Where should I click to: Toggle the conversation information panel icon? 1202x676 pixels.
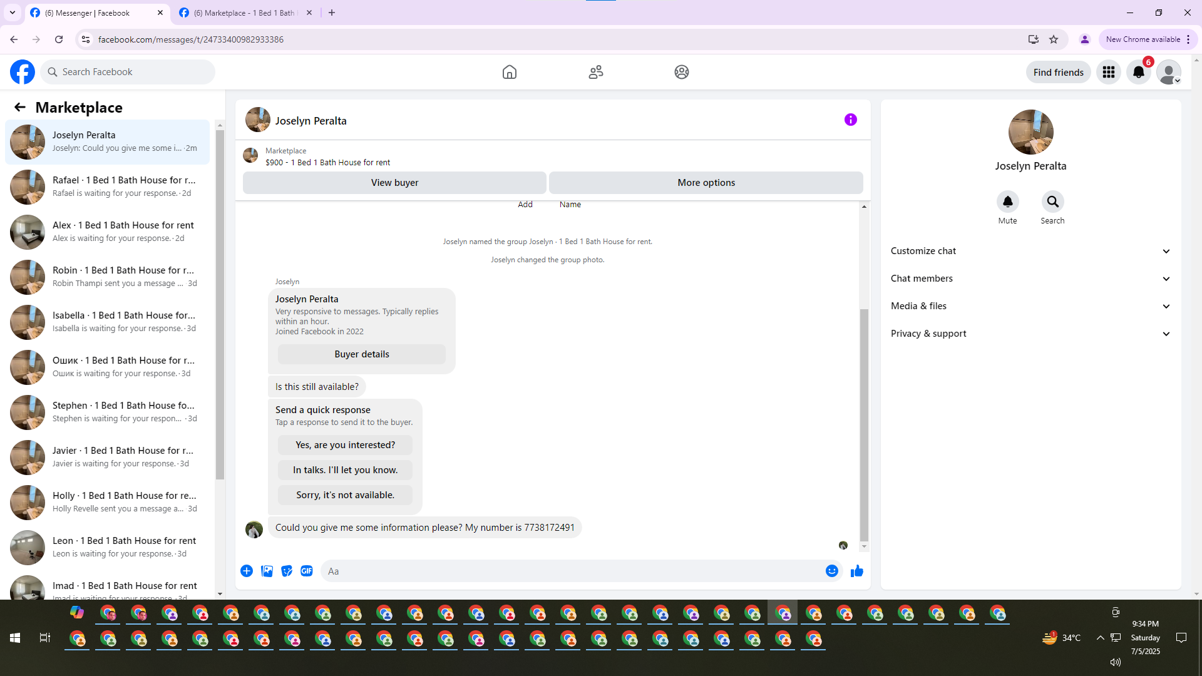(850, 120)
